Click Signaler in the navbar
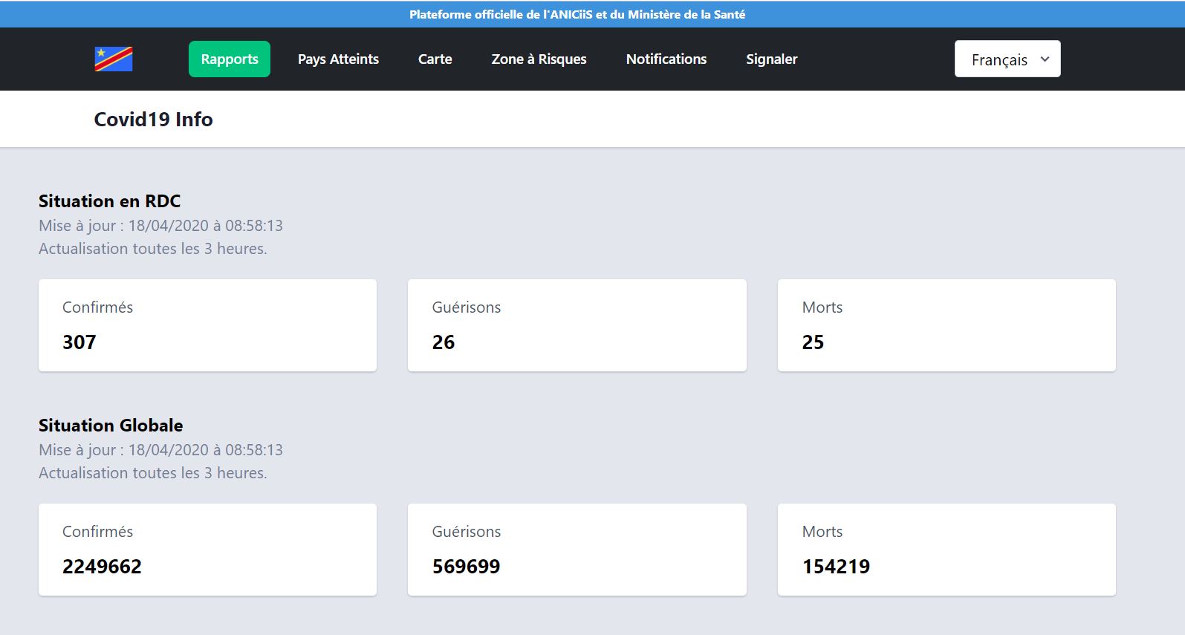The image size is (1185, 635). click(x=771, y=59)
